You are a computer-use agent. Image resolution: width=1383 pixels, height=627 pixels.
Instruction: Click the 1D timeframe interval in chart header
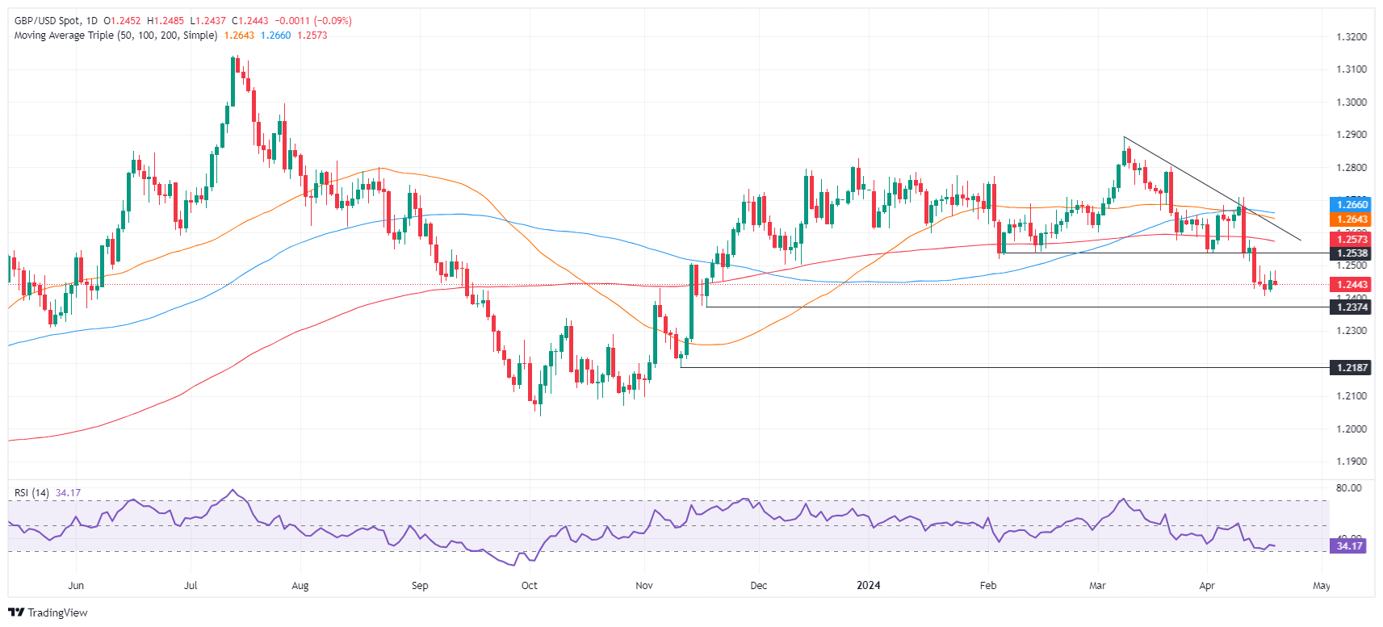(91, 21)
